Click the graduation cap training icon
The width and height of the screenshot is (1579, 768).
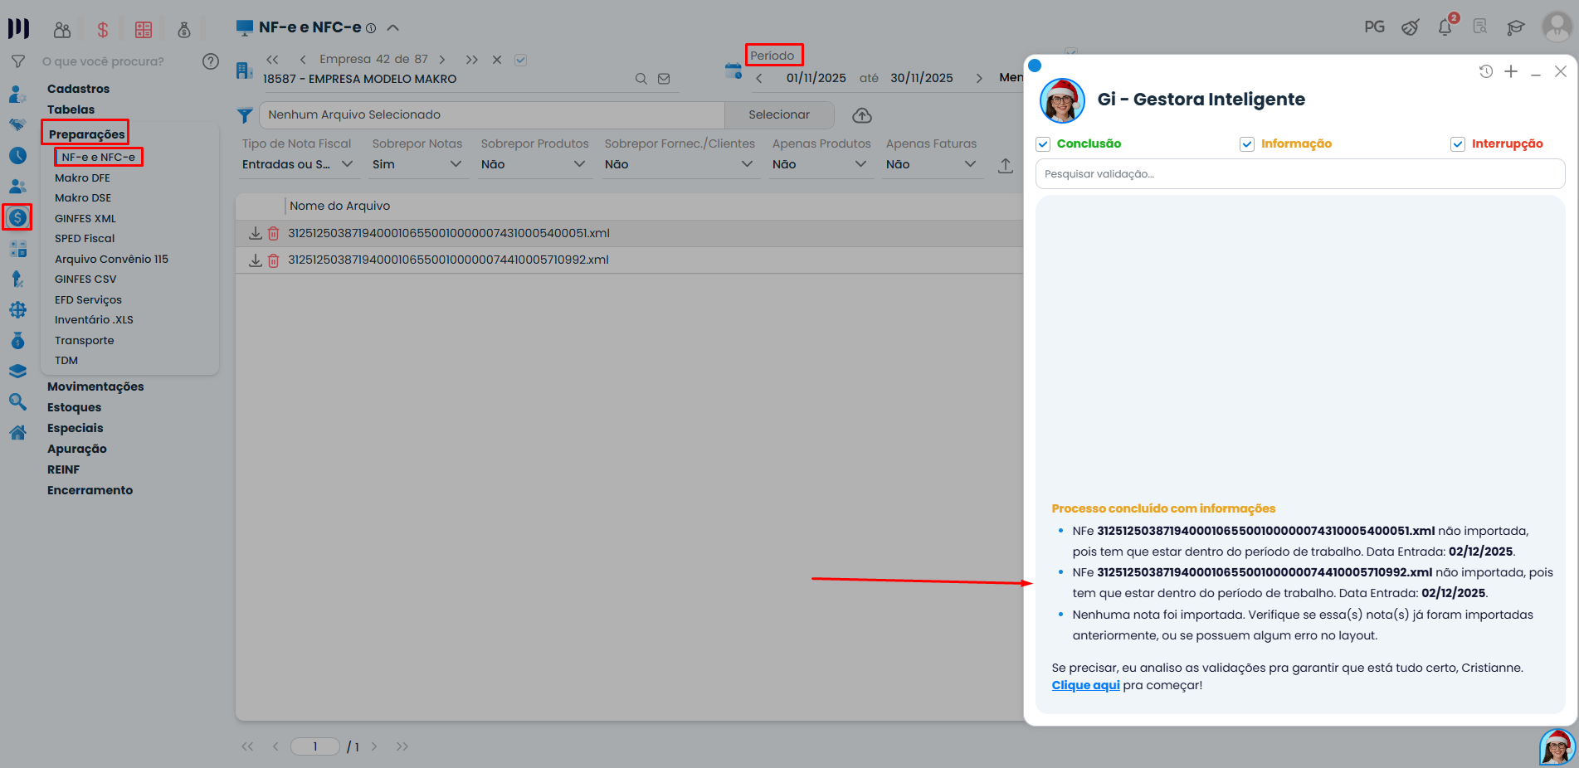pyautogui.click(x=1516, y=27)
